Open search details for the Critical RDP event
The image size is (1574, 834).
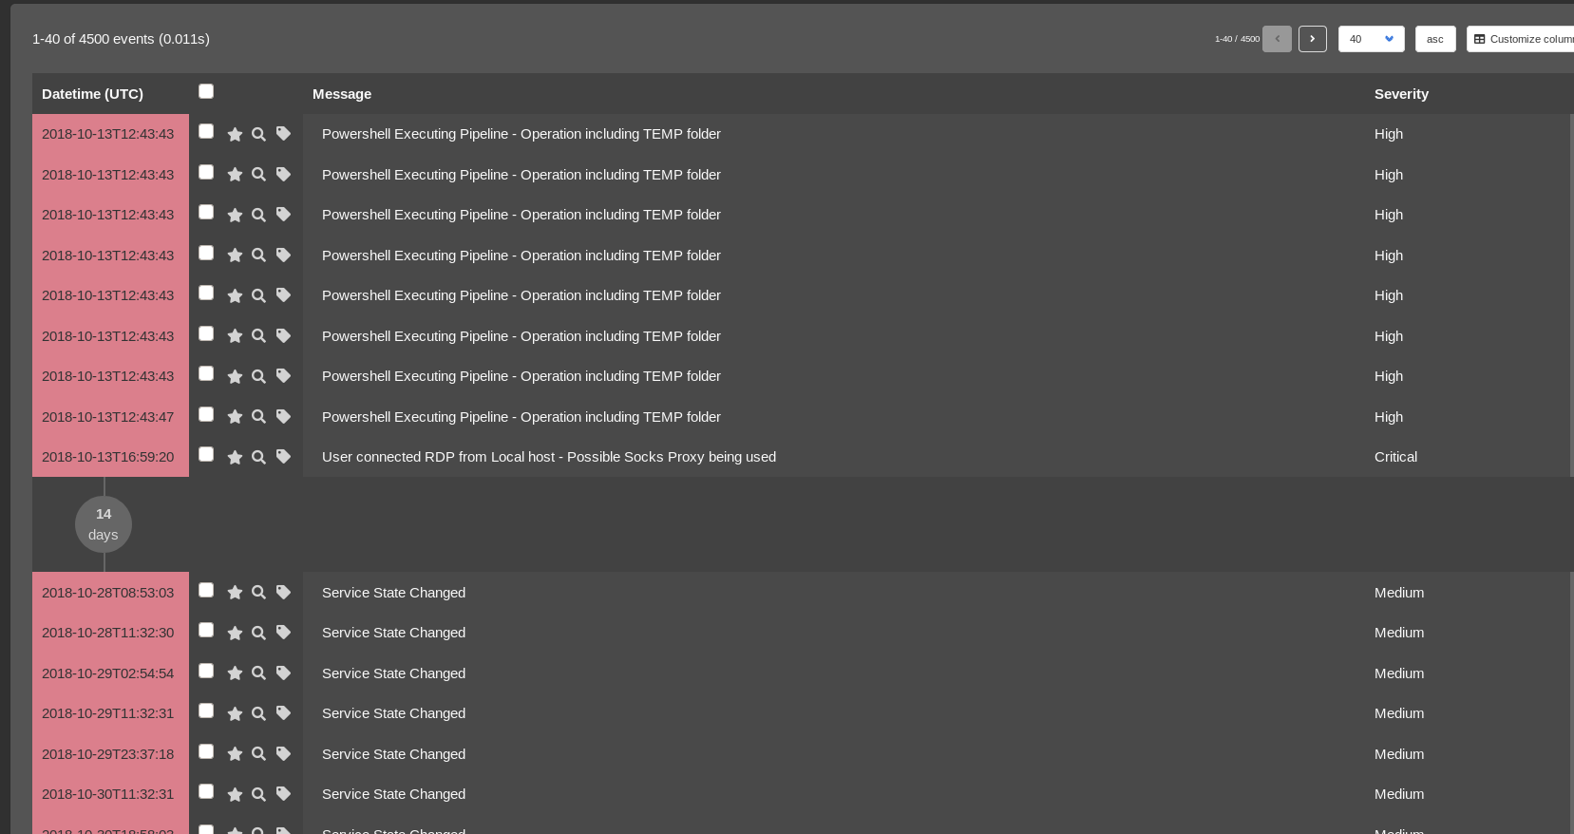[258, 457]
